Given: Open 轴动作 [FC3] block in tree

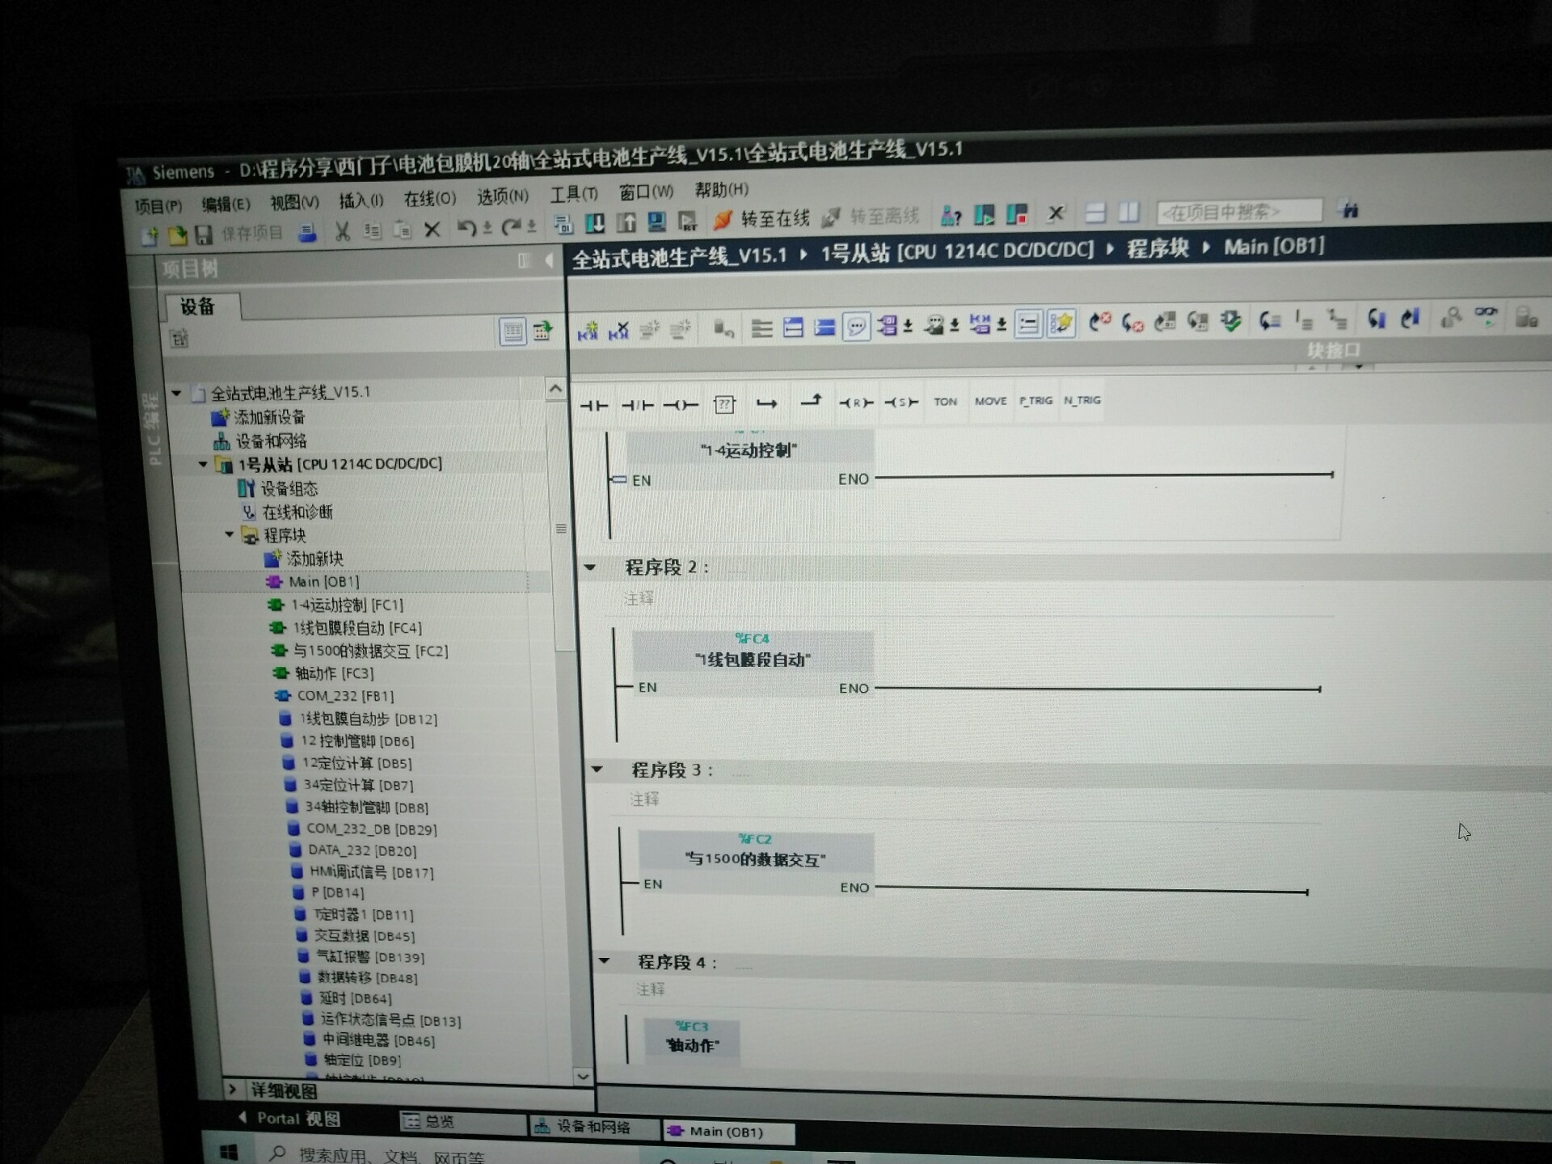Looking at the screenshot, I should coord(333,673).
